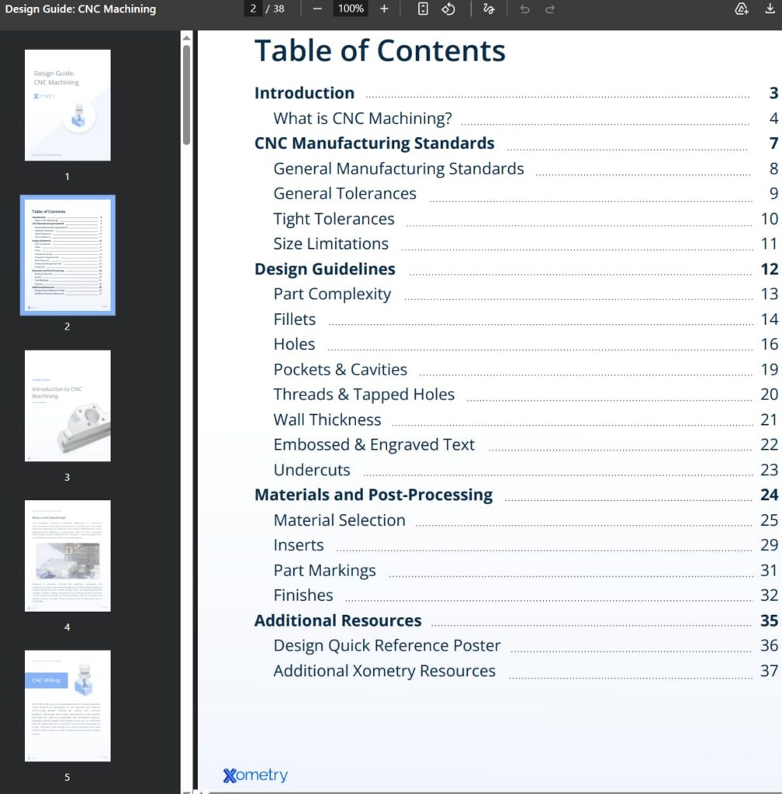
Task: Click the document title Design Guide: CNC Machining
Action: coord(81,9)
